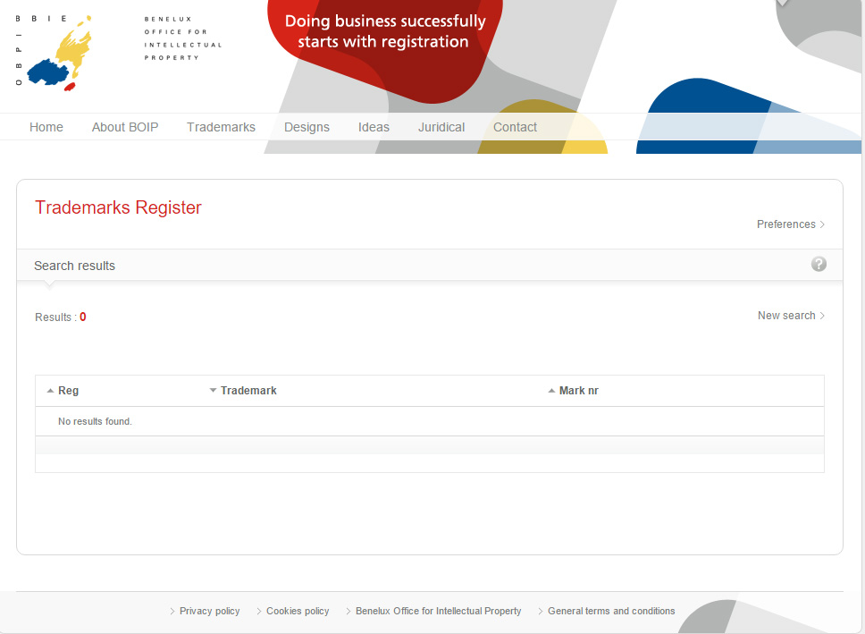
Task: Open the Trademarks menu
Action: coord(222,127)
